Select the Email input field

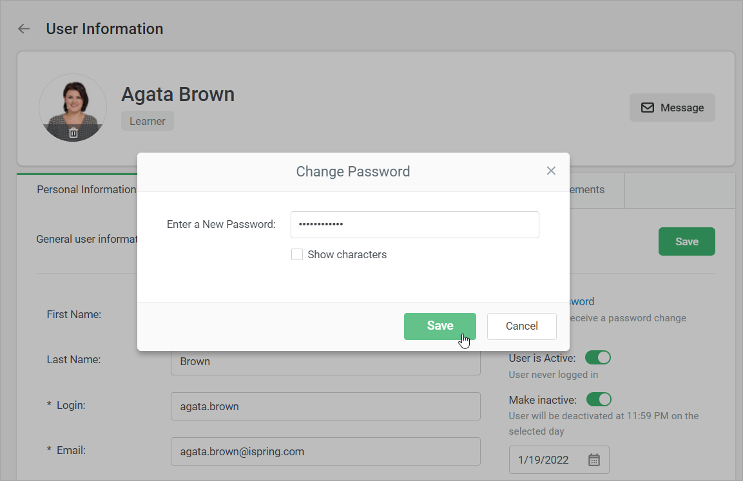325,451
